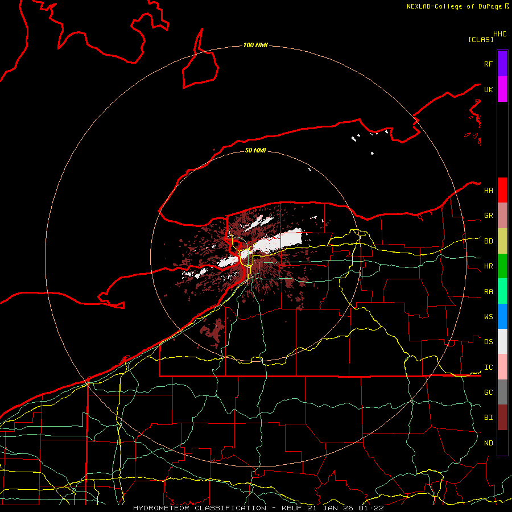This screenshot has width=512, height=512.
Task: Click the [CLAS] units label
Action: click(481, 39)
